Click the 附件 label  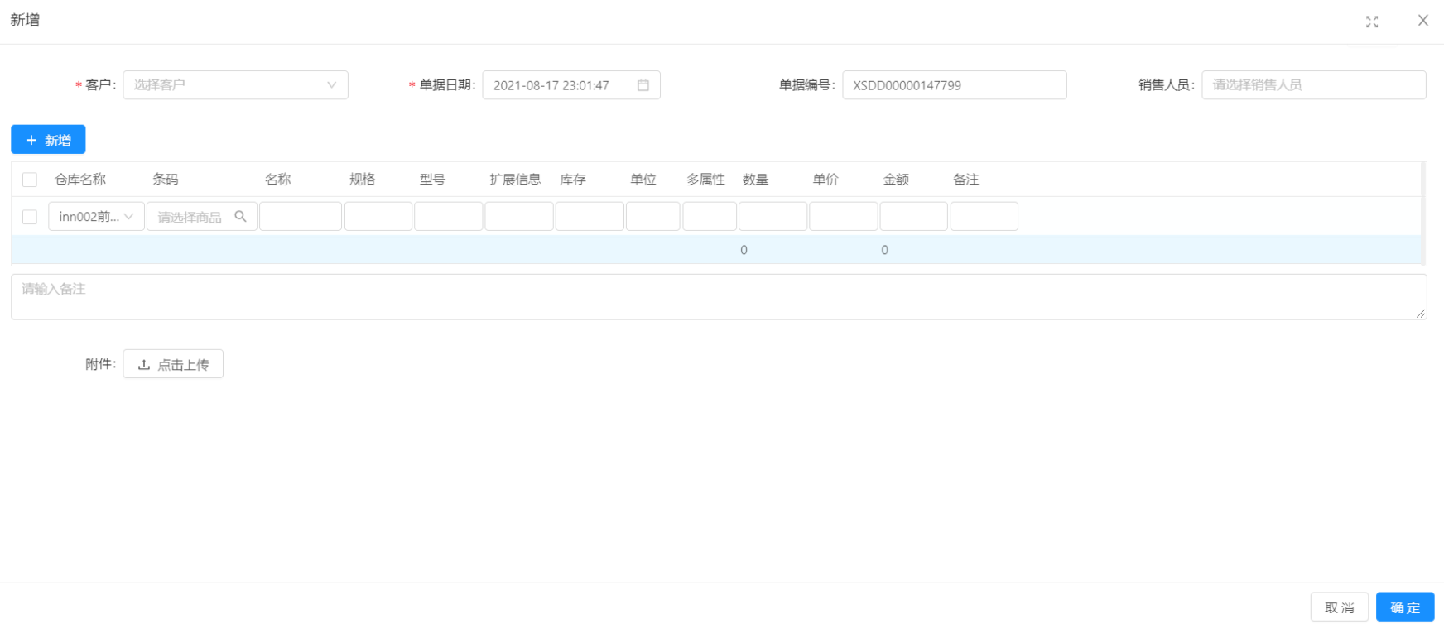click(101, 364)
